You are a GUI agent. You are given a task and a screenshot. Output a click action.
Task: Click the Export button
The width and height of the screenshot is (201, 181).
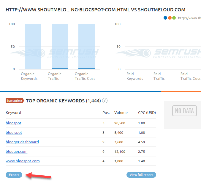14,175
